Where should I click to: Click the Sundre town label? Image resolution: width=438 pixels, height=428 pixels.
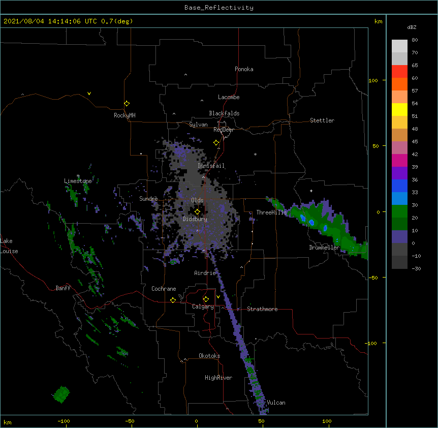pos(148,199)
